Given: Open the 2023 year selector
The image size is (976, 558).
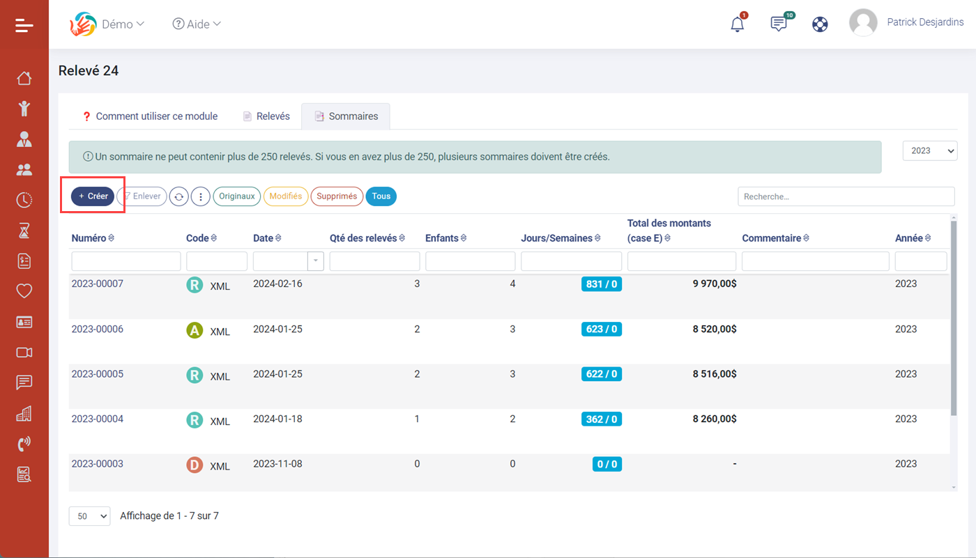Looking at the screenshot, I should click(x=930, y=150).
